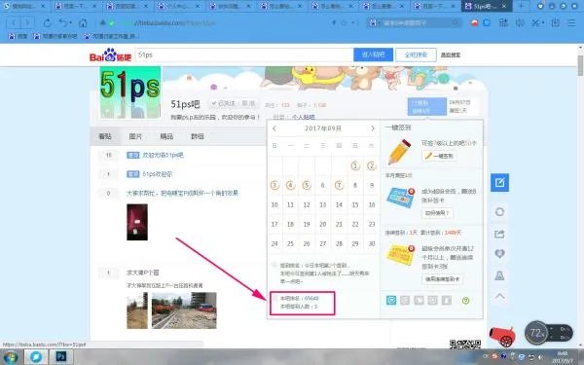
Task: Open the dark red post thumbnail image
Action: click(137, 222)
